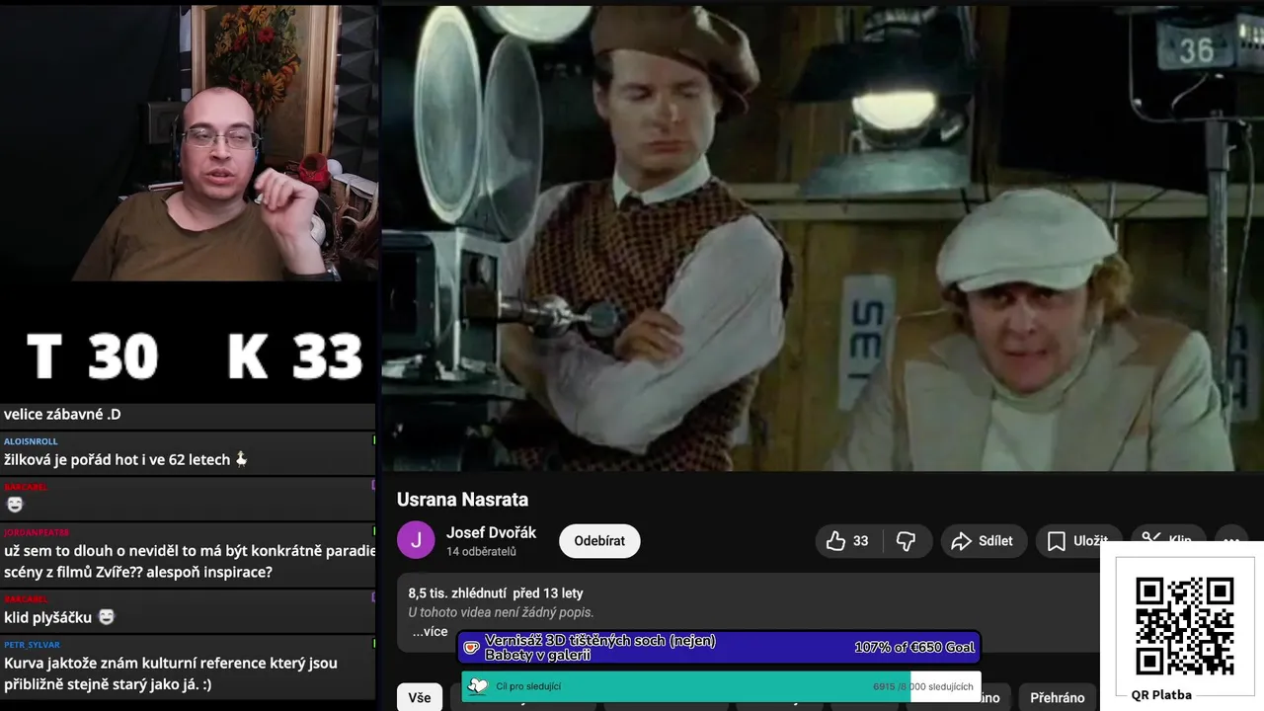The height and width of the screenshot is (711, 1264).
Task: Click 'U tohoto videa není žádný popis' text
Action: pyautogui.click(x=501, y=612)
